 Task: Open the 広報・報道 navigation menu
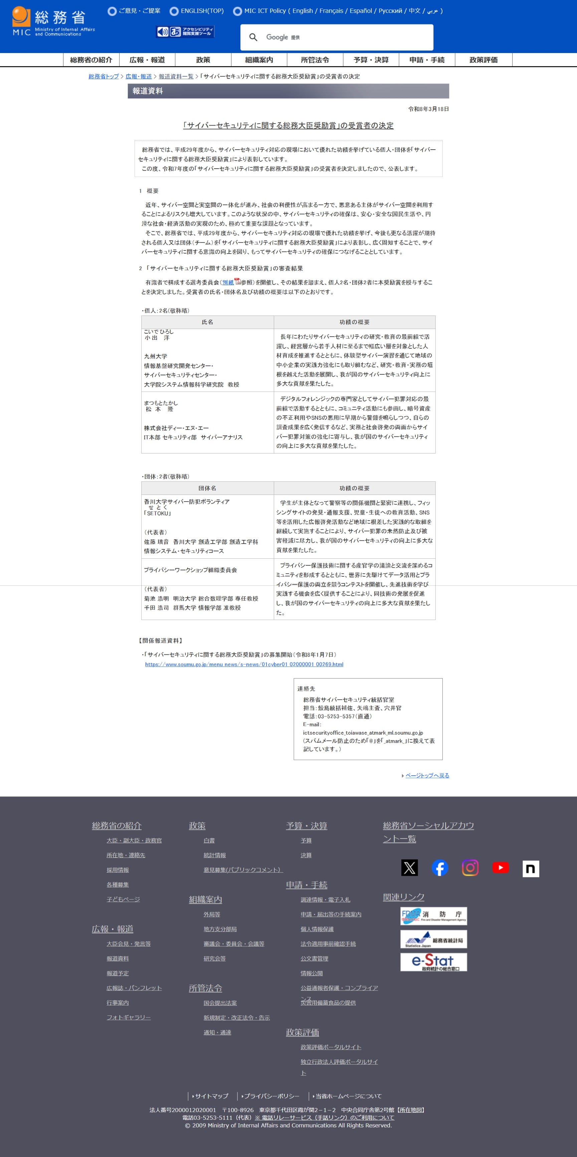tap(147, 60)
